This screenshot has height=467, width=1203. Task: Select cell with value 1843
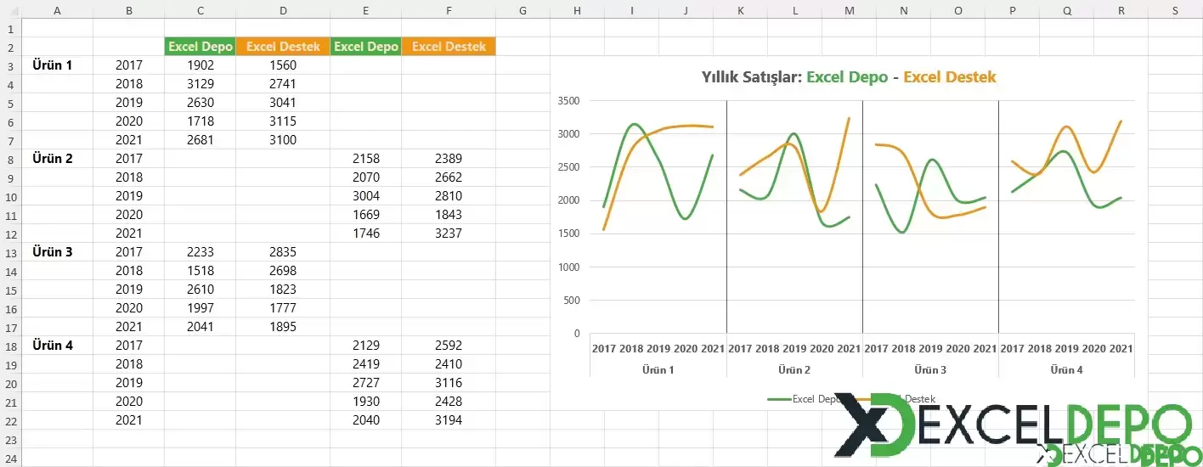tap(449, 215)
